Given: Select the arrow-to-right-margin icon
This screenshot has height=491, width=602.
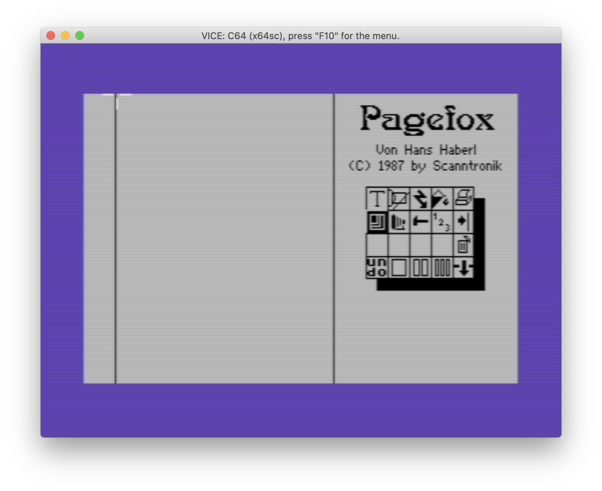Looking at the screenshot, I should pyautogui.click(x=464, y=222).
